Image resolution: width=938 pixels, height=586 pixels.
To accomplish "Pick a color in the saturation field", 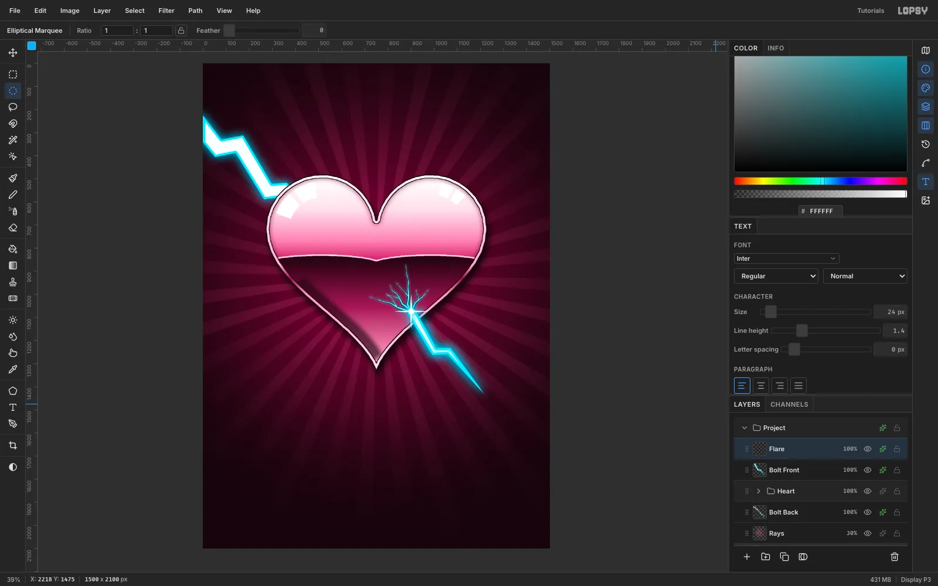I will [x=820, y=114].
